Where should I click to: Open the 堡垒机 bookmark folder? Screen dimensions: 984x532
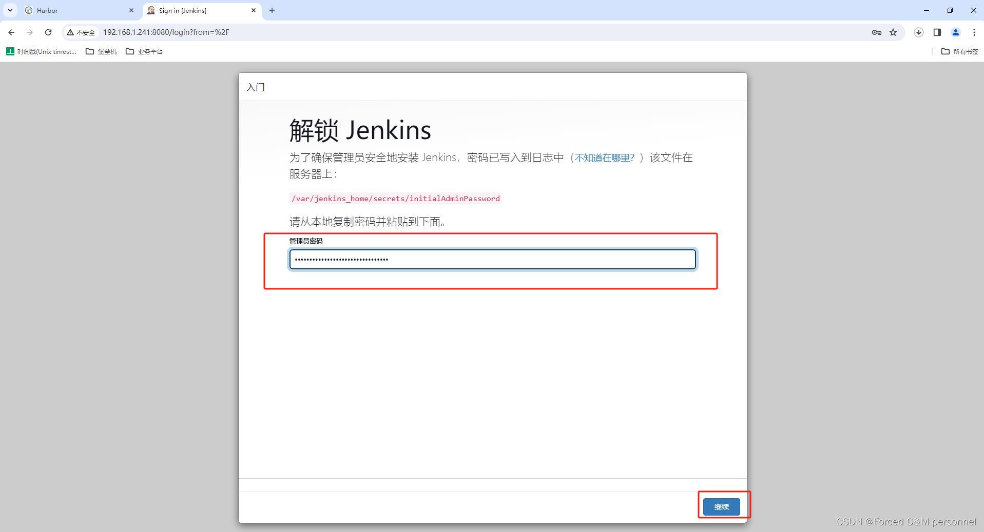101,51
